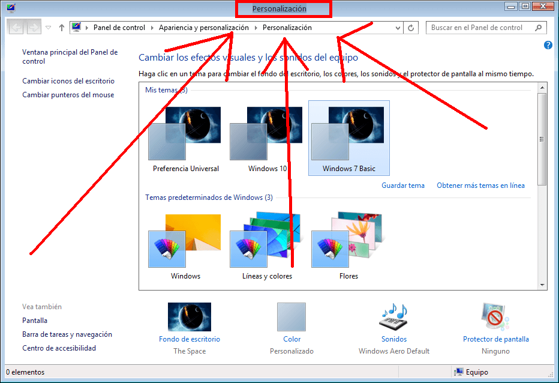The height and width of the screenshot is (383, 559).
Task: Select the Preferencia Universal theme
Action: (x=185, y=138)
